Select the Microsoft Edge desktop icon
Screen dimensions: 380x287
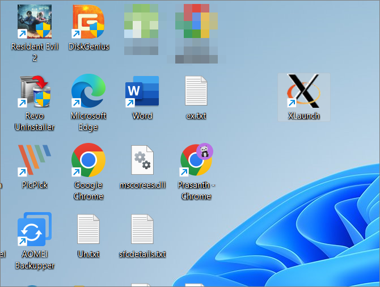tap(88, 91)
